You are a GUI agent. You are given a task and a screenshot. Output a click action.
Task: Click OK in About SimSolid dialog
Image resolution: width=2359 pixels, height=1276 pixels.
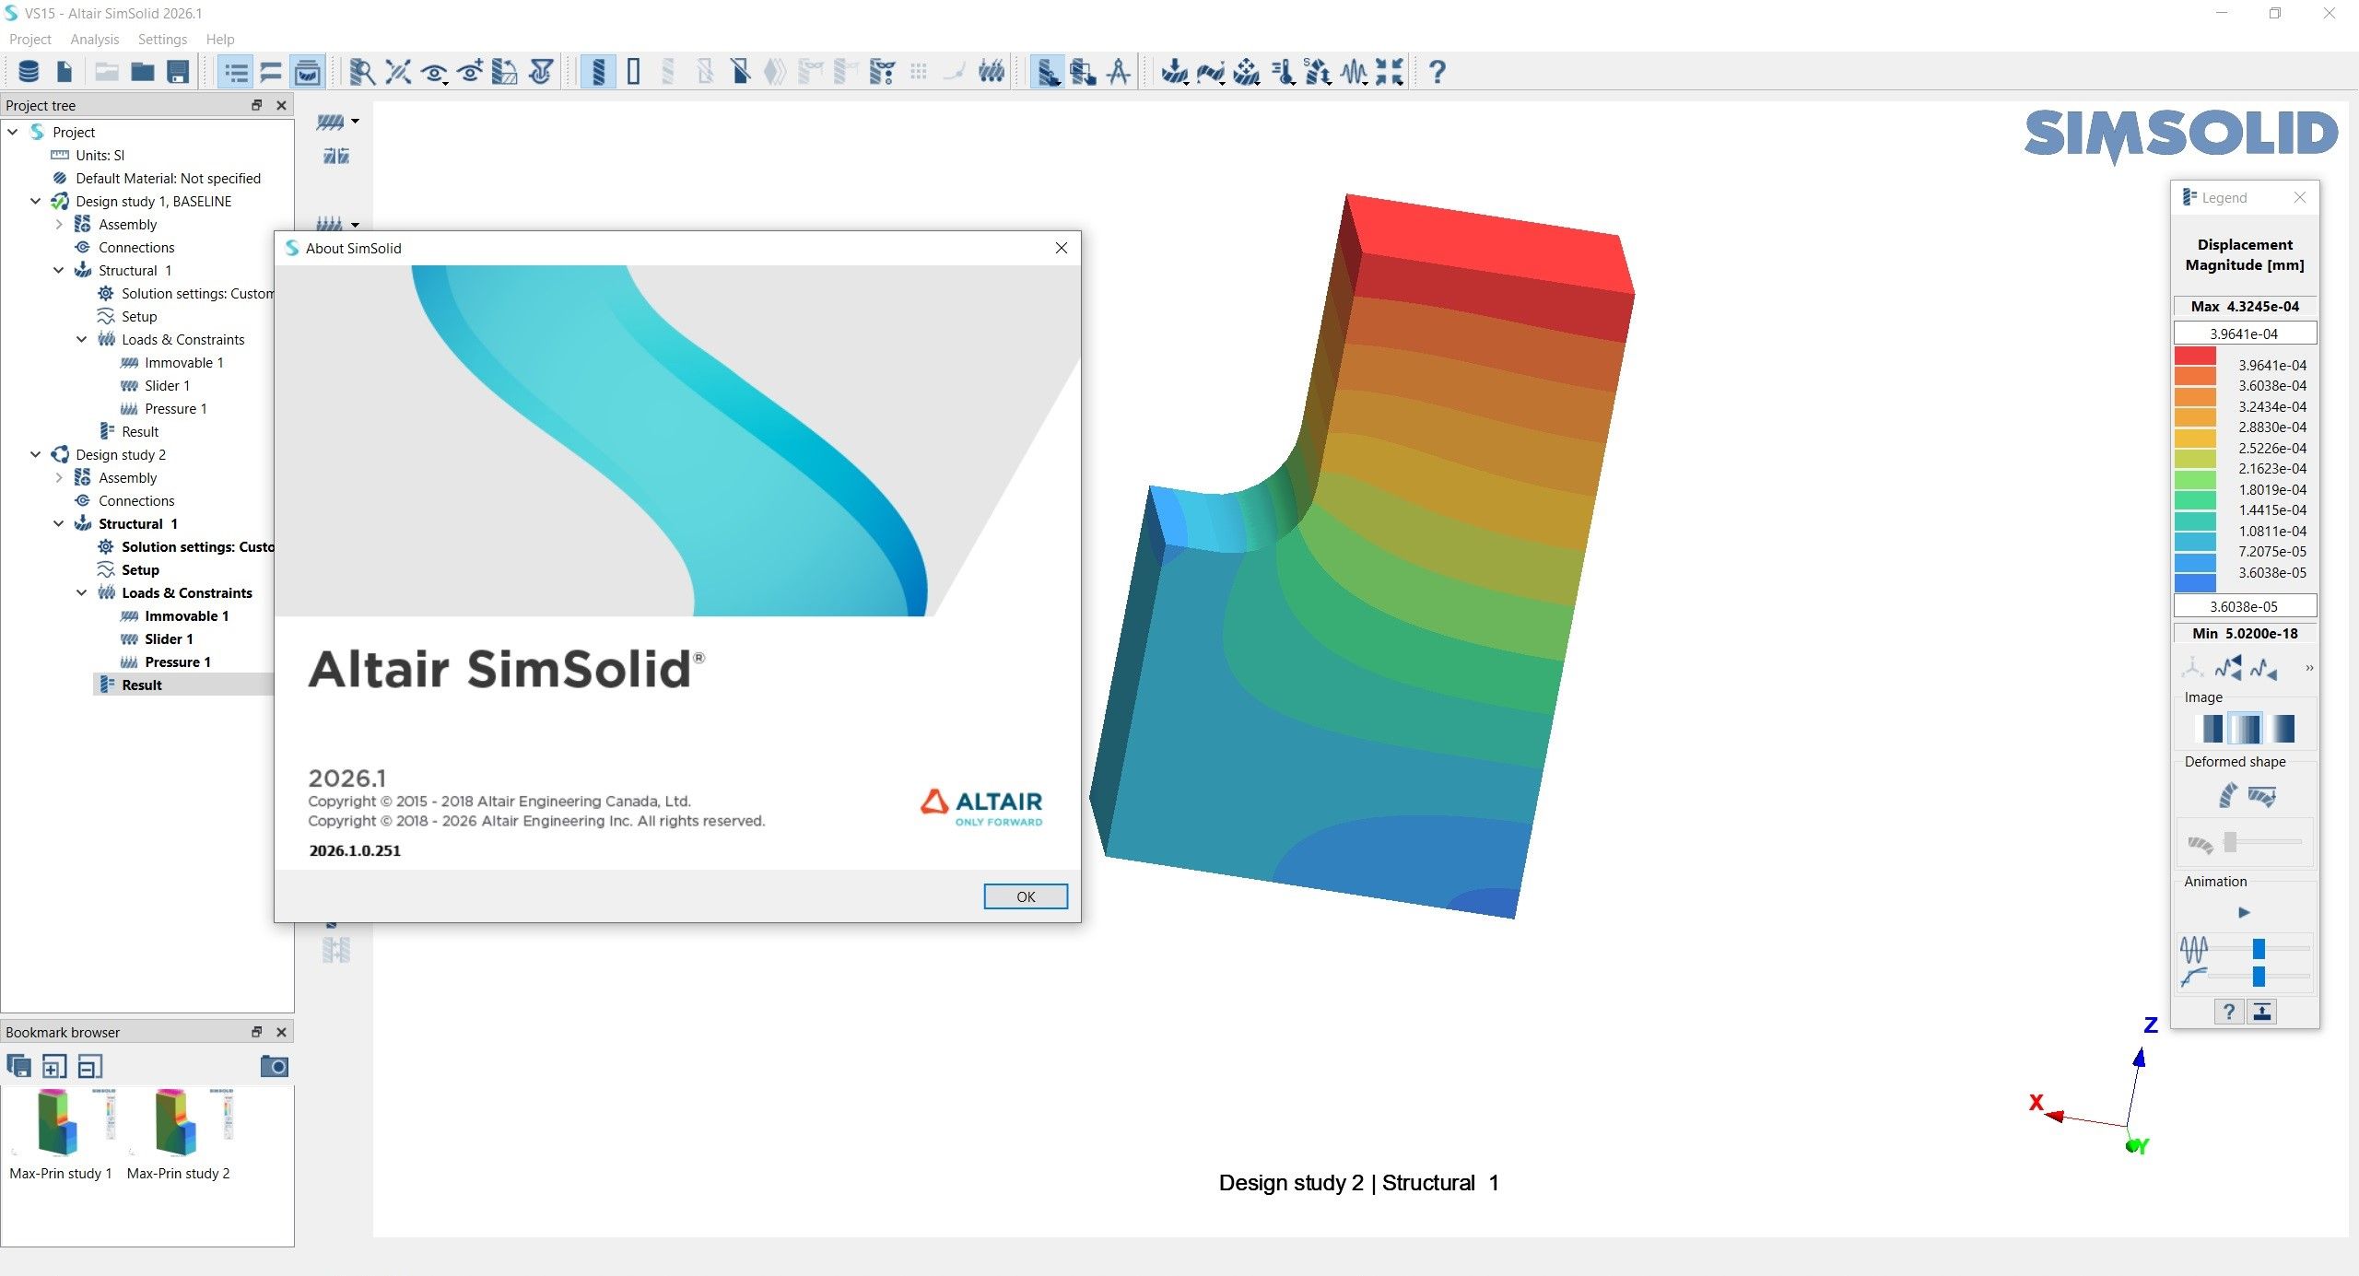pyautogui.click(x=1026, y=896)
